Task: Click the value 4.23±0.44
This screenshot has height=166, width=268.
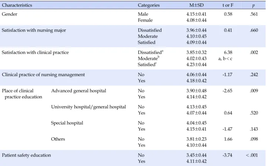Action: tap(197, 65)
